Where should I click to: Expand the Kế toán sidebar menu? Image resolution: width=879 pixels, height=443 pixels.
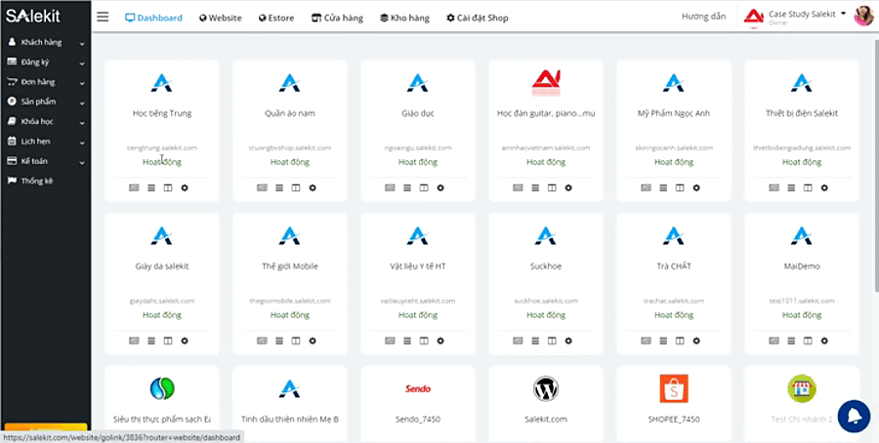tap(45, 161)
